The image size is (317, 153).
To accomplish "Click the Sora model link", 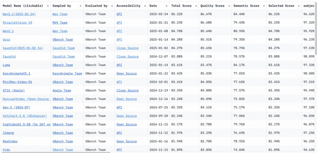I will point(6,40).
